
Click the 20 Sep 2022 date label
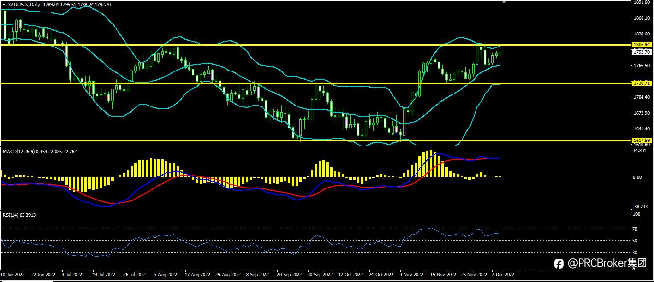point(289,275)
